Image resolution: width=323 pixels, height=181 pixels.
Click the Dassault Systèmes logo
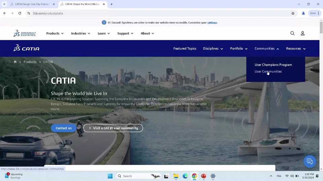pyautogui.click(x=25, y=33)
